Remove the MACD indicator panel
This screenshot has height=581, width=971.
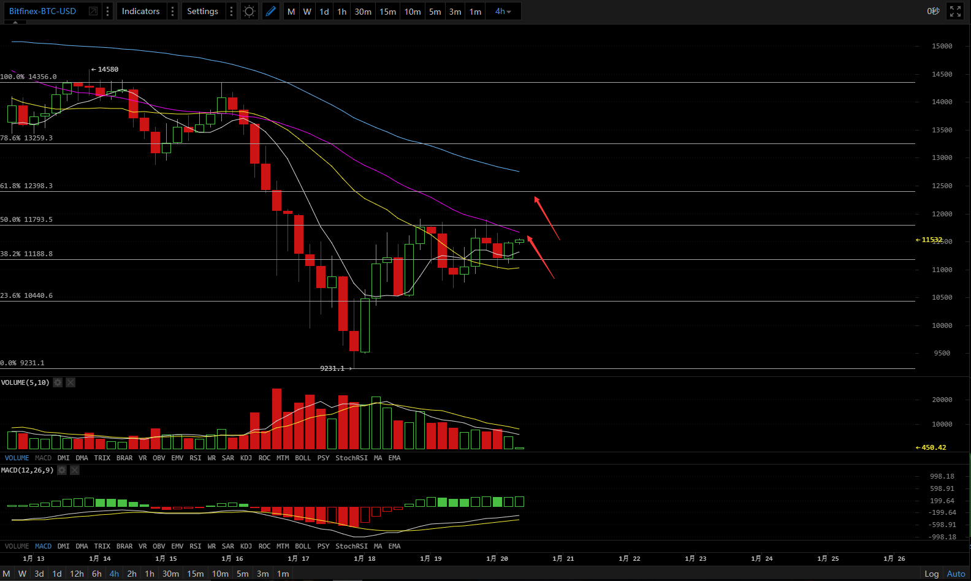click(x=75, y=470)
